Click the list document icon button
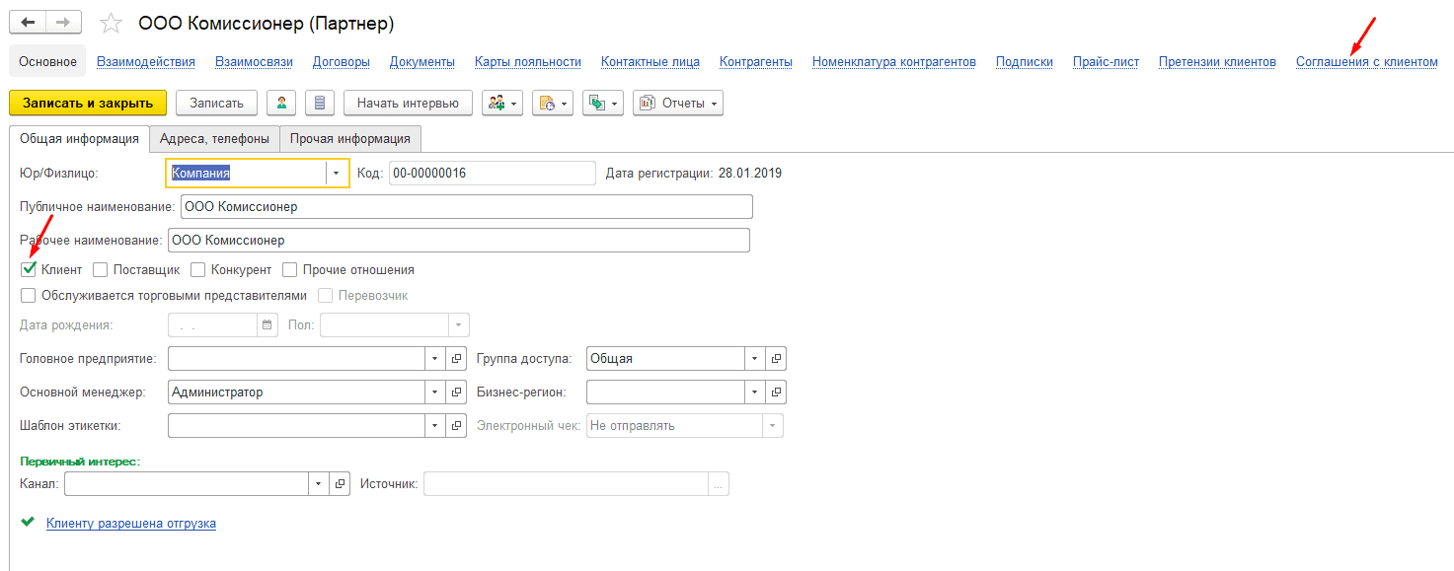The width and height of the screenshot is (1454, 571). pyautogui.click(x=320, y=104)
